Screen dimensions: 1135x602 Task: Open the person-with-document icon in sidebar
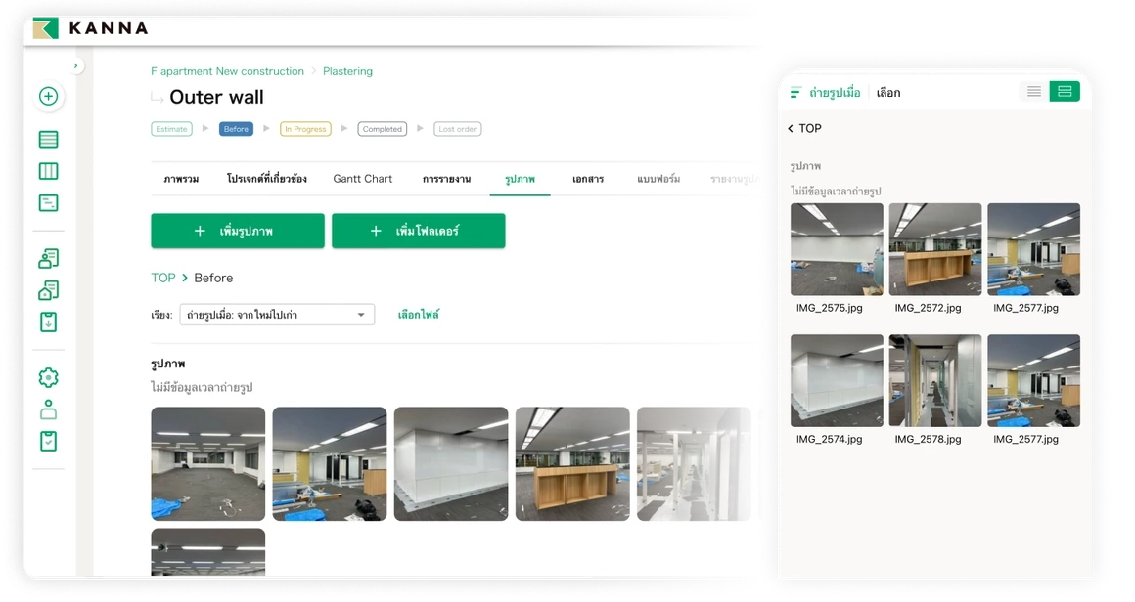(x=49, y=258)
